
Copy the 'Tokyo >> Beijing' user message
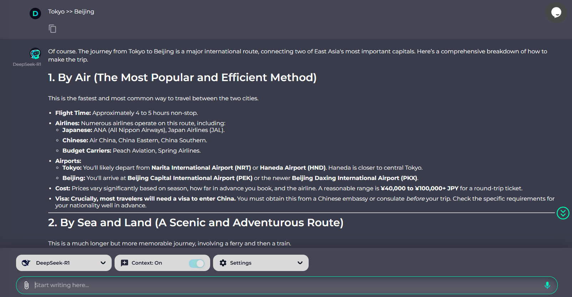point(52,29)
